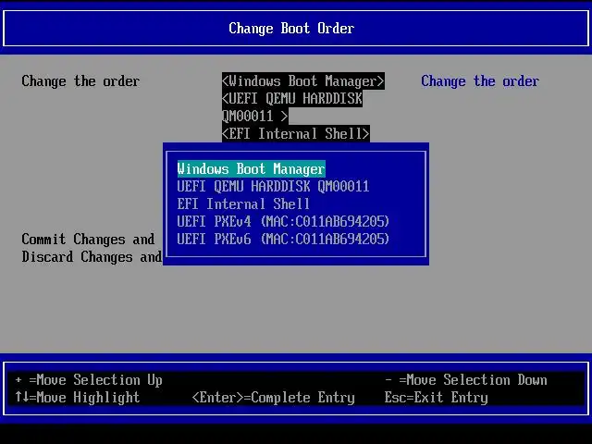Click 'QM00011 >' continuation text
The image size is (592, 444).
(255, 117)
